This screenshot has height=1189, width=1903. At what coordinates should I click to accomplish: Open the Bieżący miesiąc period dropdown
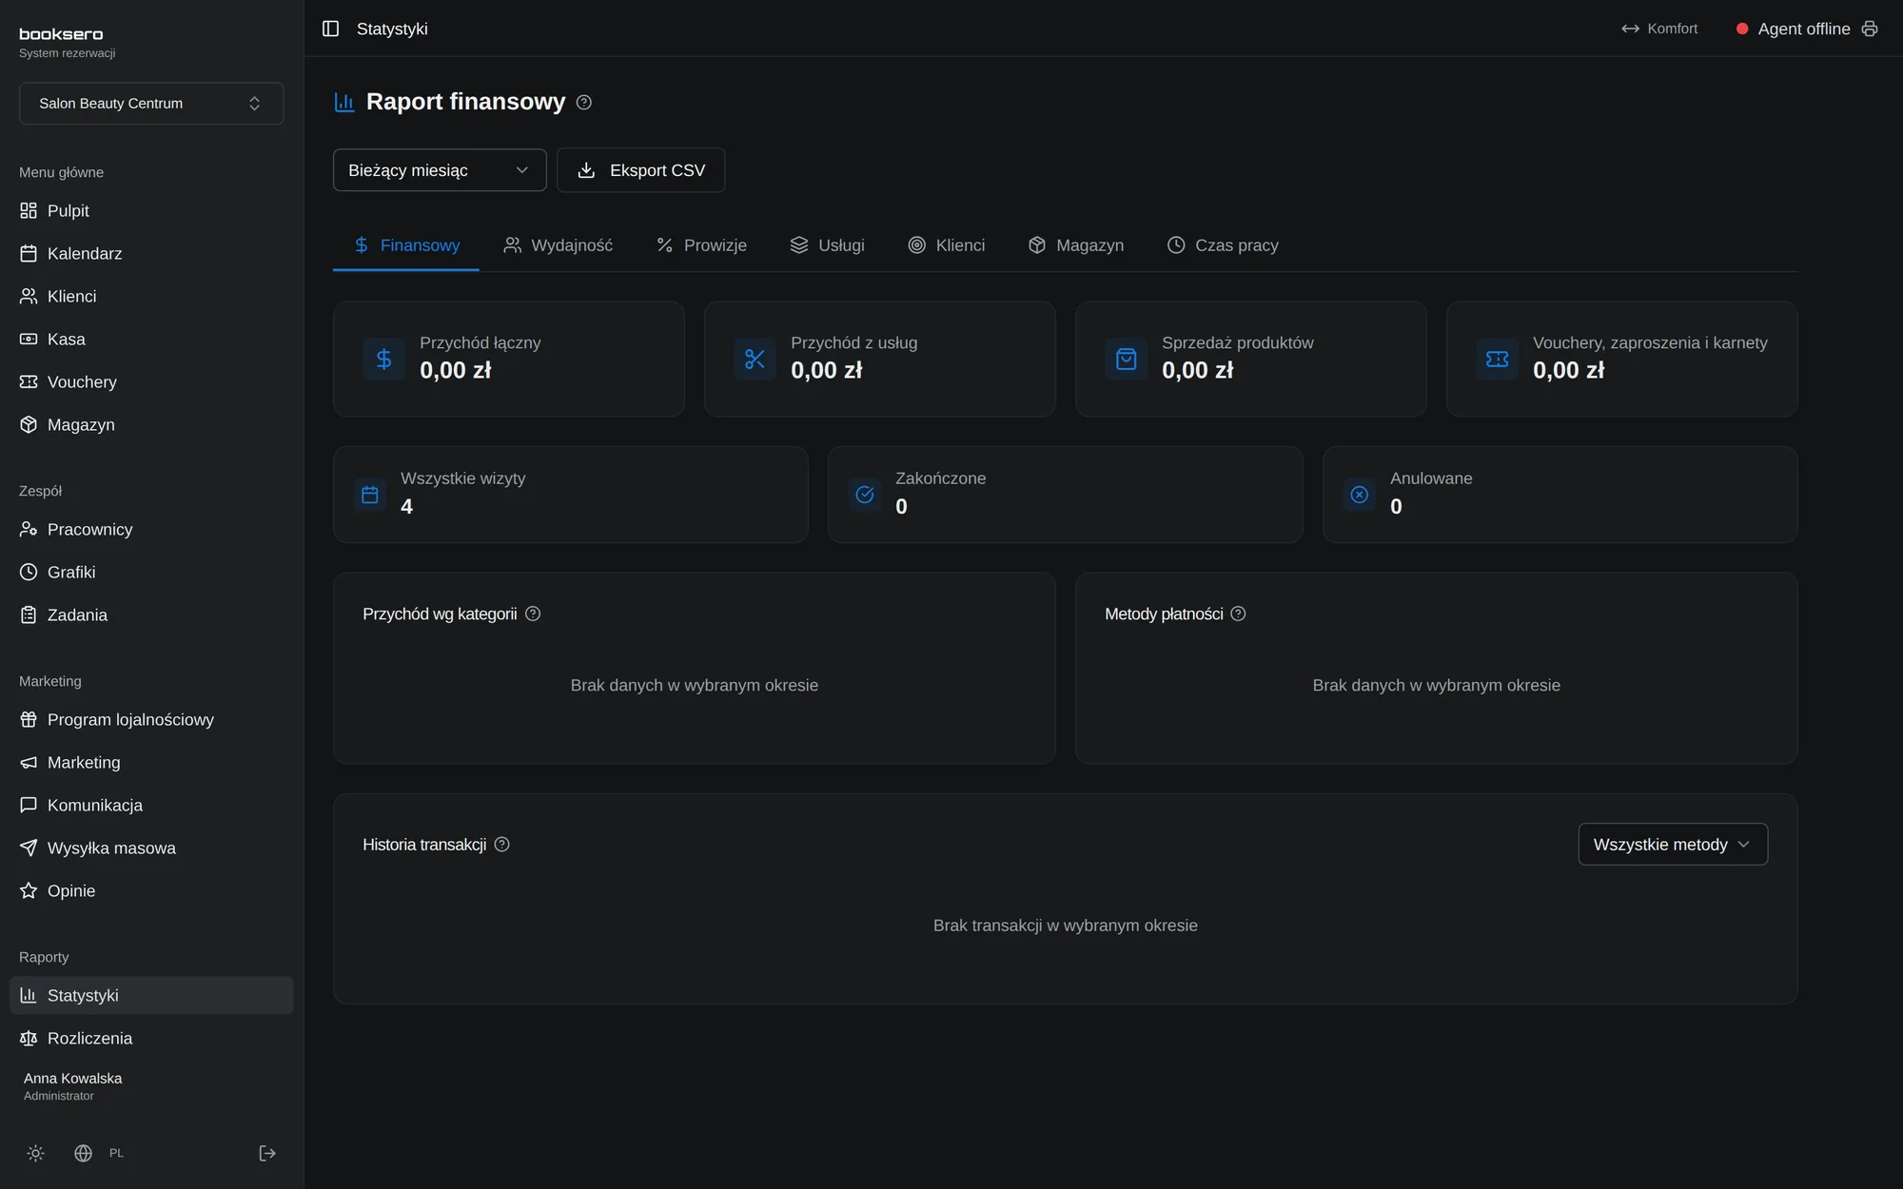click(x=440, y=170)
